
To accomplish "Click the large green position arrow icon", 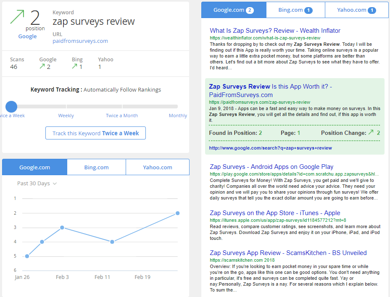I will click(17, 17).
